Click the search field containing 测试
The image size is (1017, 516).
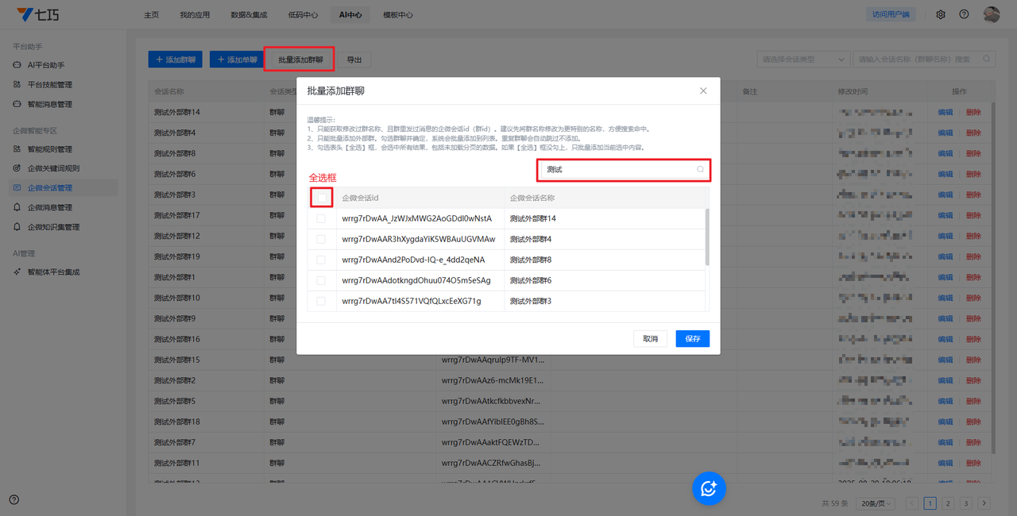point(616,169)
